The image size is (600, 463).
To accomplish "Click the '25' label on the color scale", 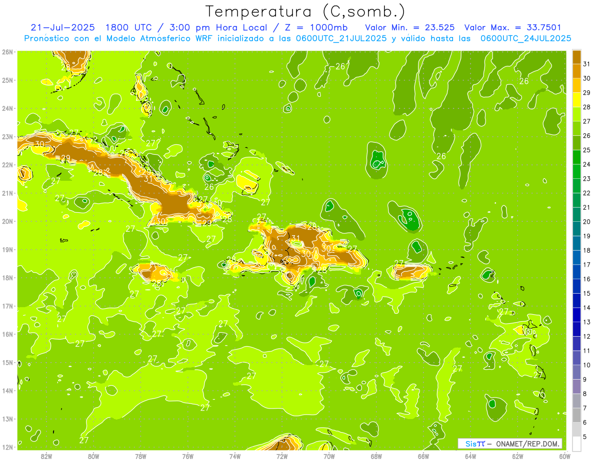I will 586,150.
